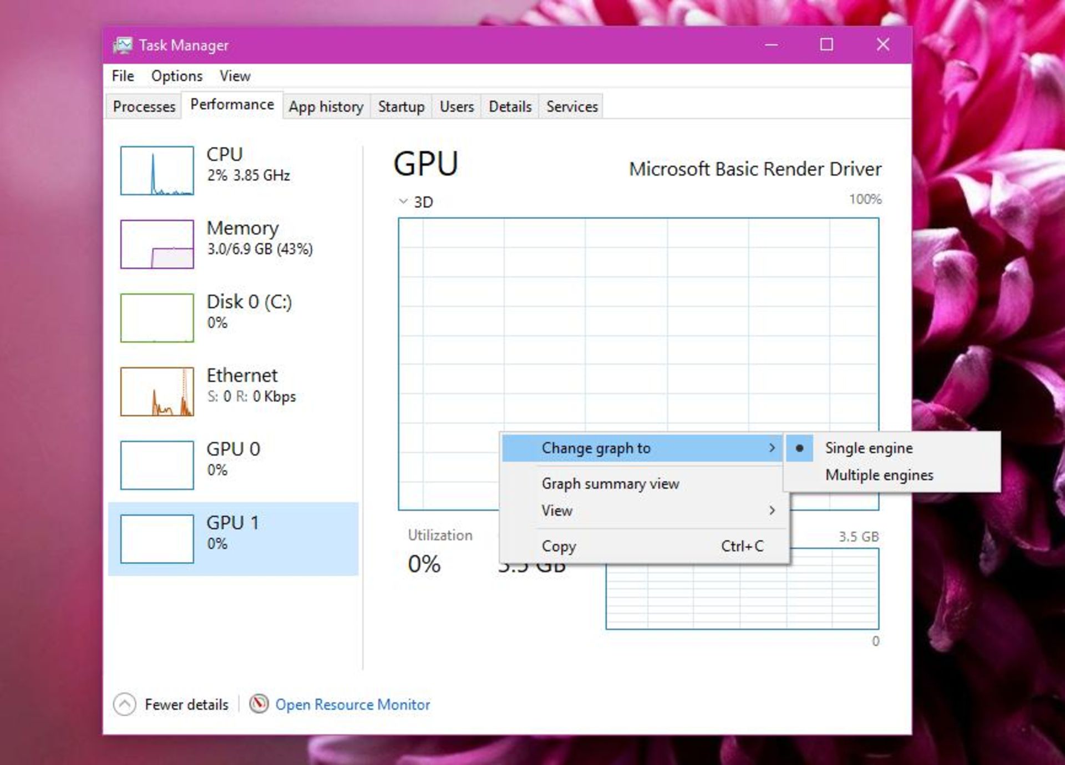The width and height of the screenshot is (1065, 765).
Task: Expand the 3D engine dropdown chevron
Action: tap(403, 201)
